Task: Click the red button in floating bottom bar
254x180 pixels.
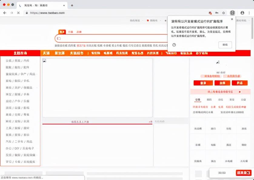Action: [x=244, y=173]
